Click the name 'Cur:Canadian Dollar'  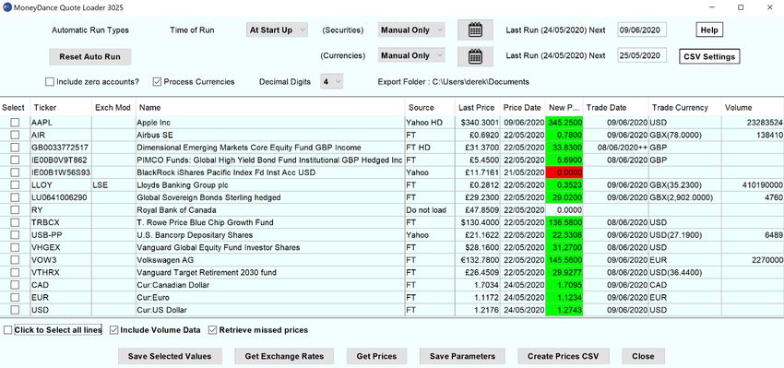(173, 285)
